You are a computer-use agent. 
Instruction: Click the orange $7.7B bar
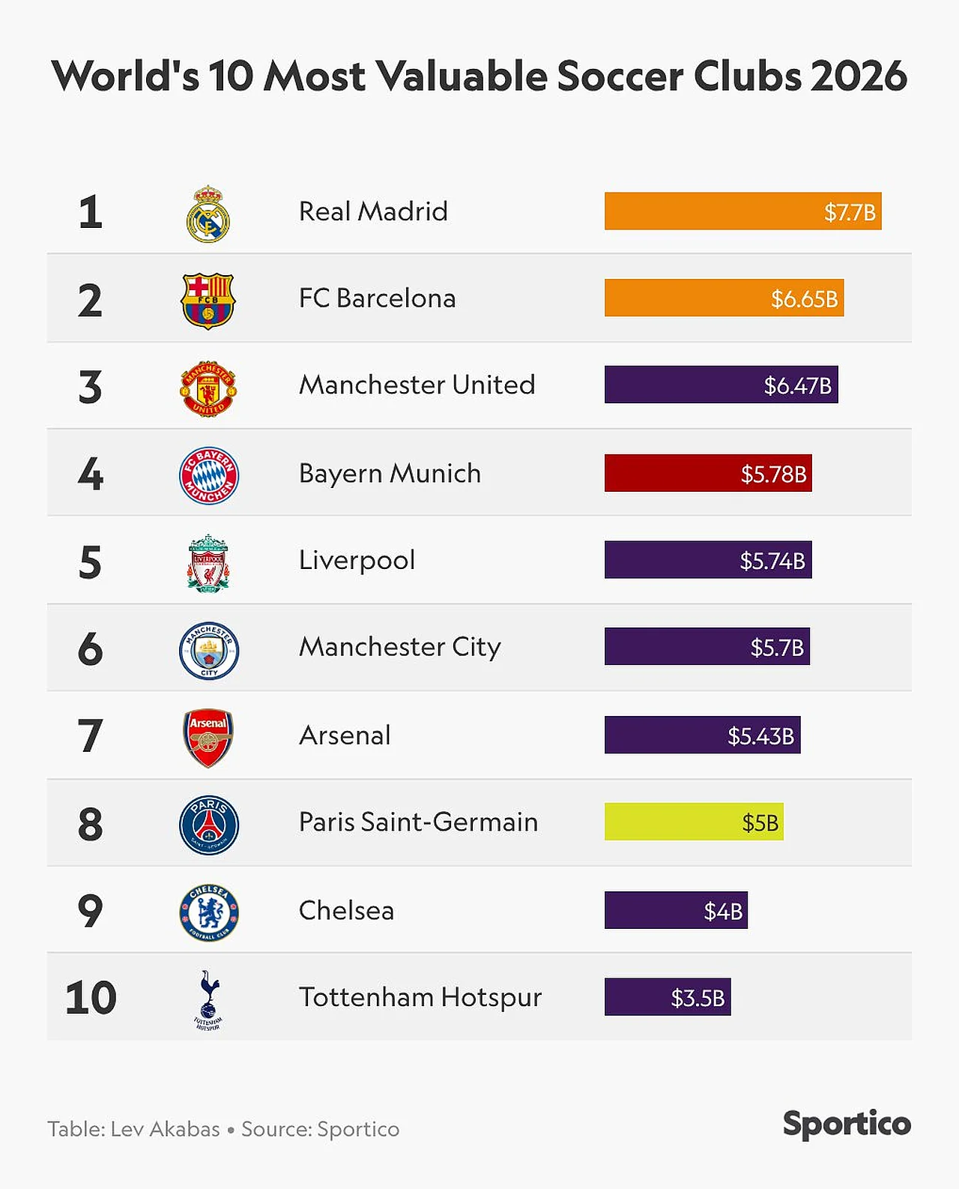742,211
